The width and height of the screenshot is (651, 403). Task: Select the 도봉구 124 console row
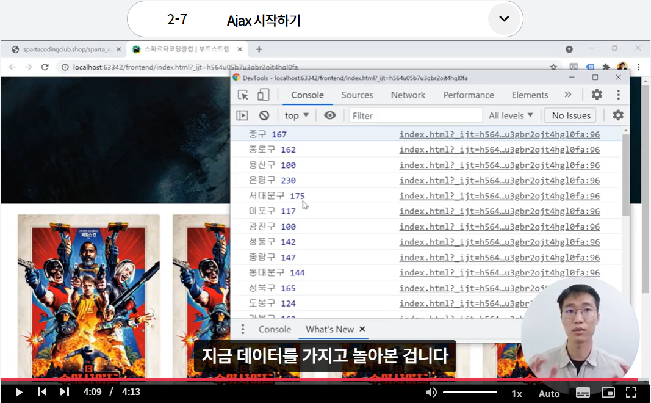tap(426, 303)
